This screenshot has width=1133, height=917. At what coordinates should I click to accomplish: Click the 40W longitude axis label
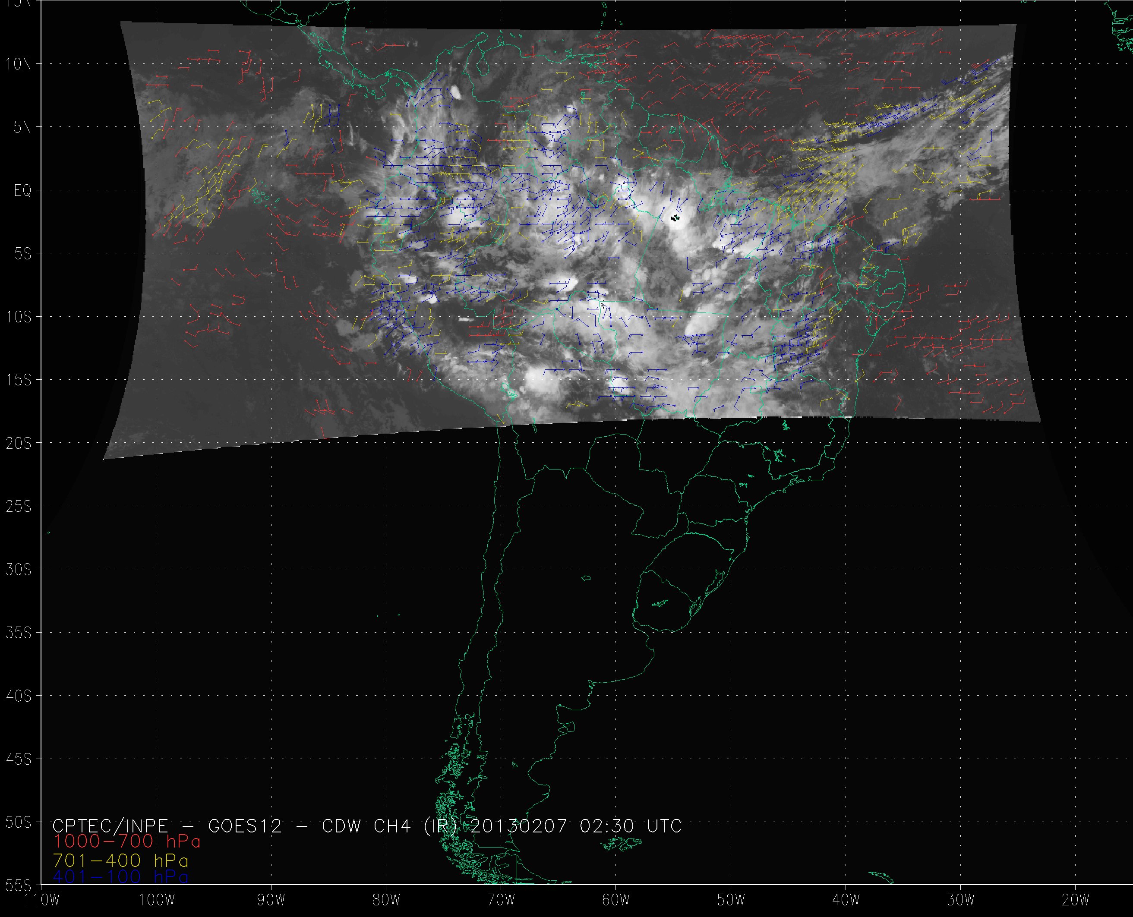pos(846,900)
